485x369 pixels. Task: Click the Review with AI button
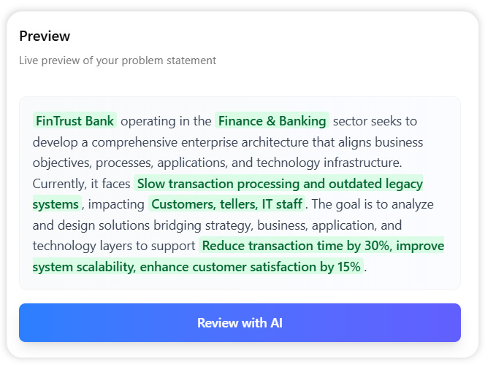click(240, 322)
